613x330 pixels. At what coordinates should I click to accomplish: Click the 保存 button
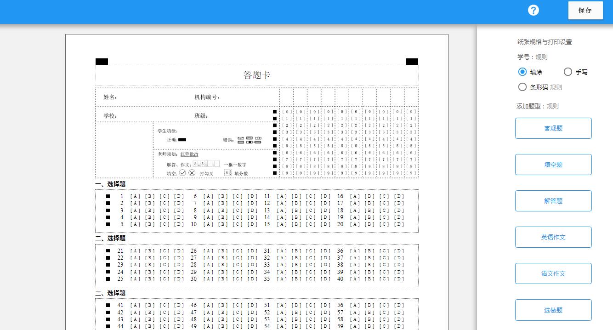click(585, 10)
